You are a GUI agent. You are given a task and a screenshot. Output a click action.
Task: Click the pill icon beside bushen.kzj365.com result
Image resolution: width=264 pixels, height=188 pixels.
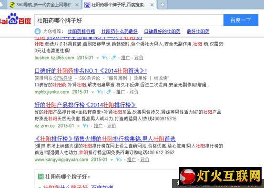coord(113,58)
